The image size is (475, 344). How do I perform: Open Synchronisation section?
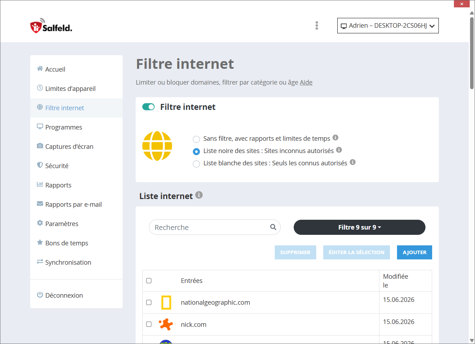pos(76,262)
